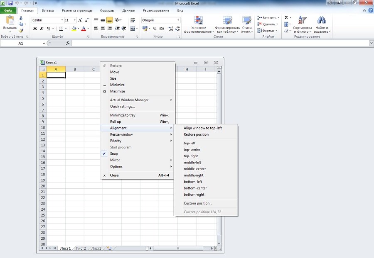Click the horizontal scrollbar thumb in Книга1
374x258 pixels.
[178, 248]
